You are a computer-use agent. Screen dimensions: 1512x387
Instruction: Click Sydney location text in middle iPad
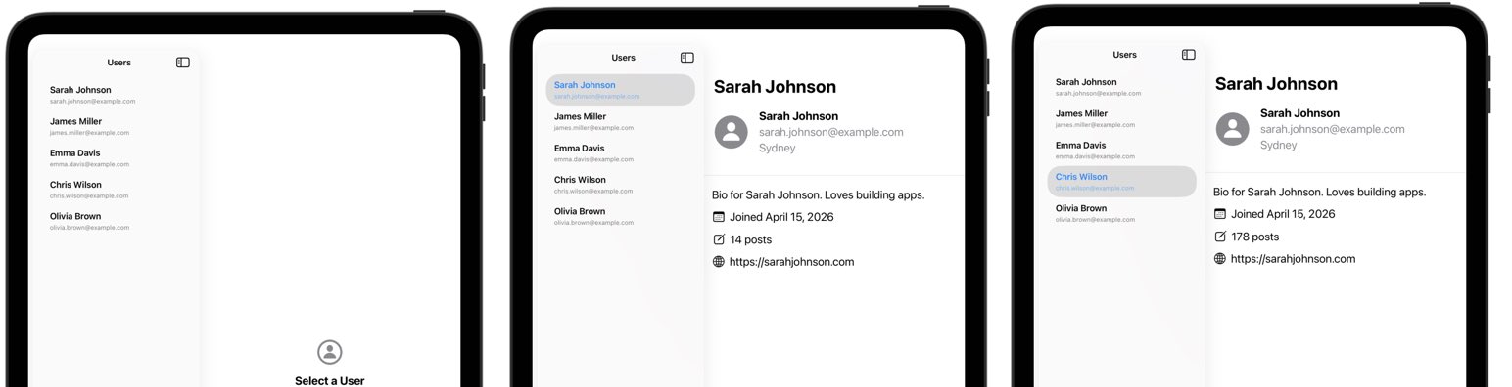click(778, 149)
